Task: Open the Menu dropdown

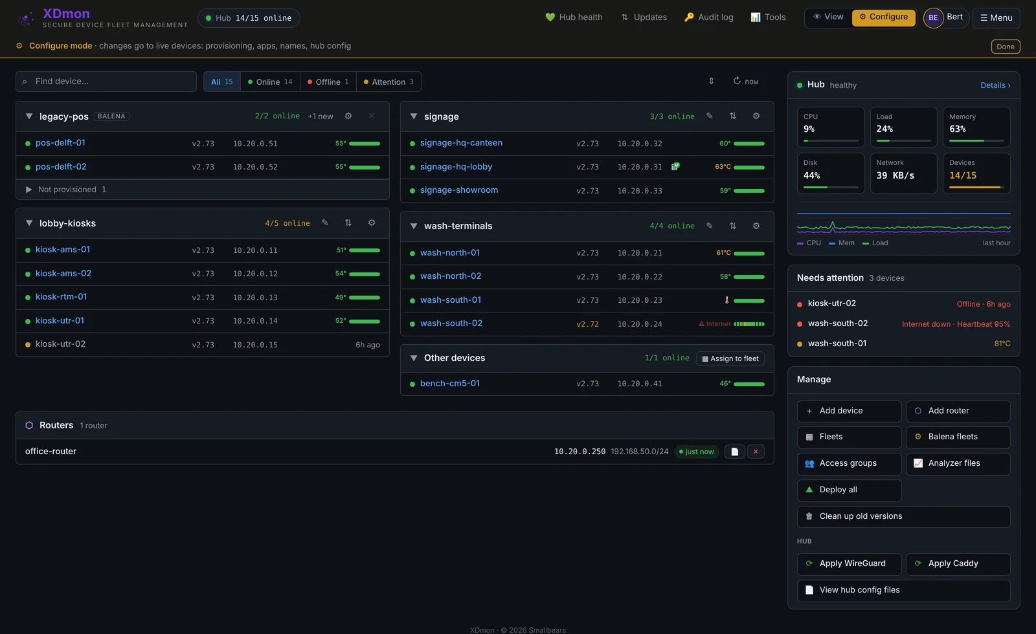Action: [x=996, y=18]
